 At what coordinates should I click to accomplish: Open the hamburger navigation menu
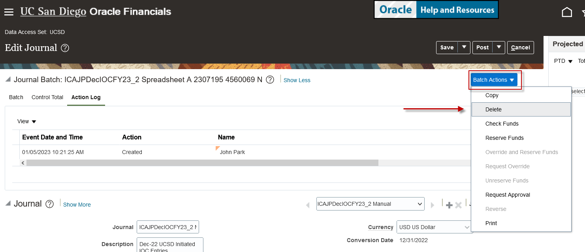point(9,12)
